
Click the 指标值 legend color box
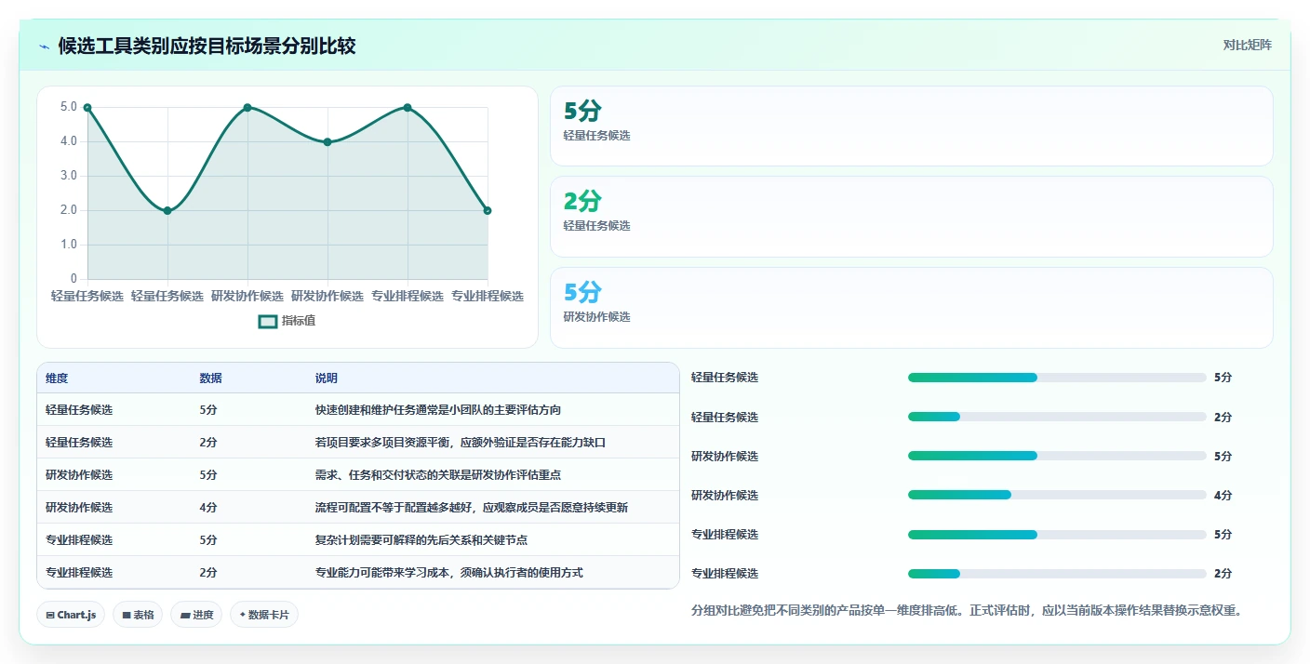(x=268, y=321)
